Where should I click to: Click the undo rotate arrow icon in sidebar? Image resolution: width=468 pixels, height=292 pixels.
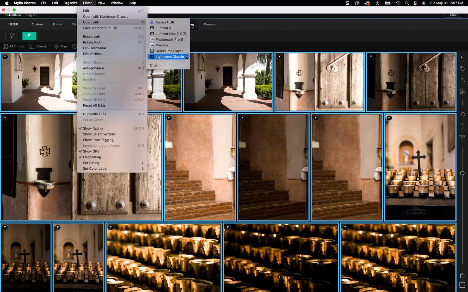(462, 114)
